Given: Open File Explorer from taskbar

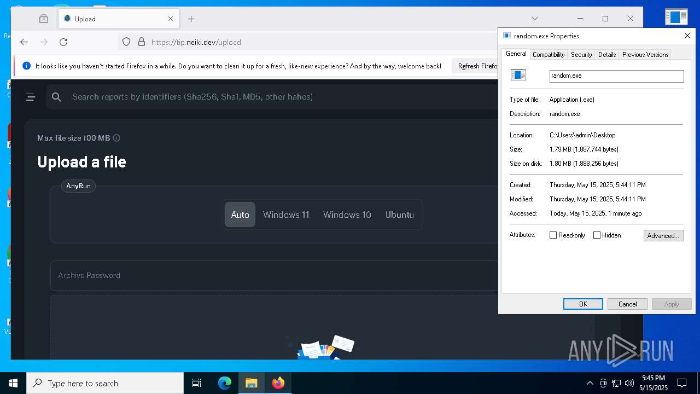Looking at the screenshot, I should [251, 383].
